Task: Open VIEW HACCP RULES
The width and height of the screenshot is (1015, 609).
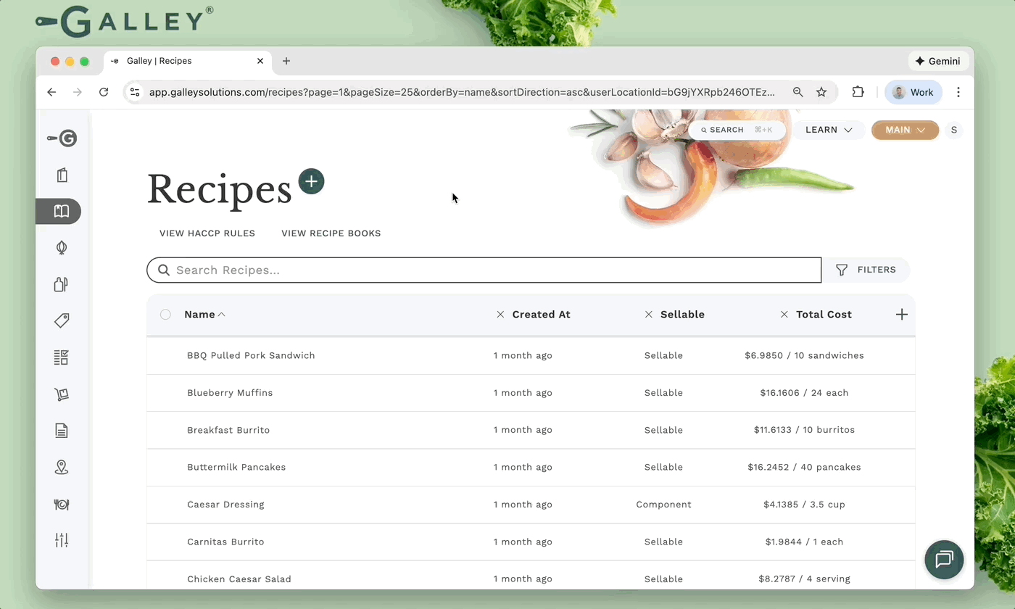Action: point(207,233)
